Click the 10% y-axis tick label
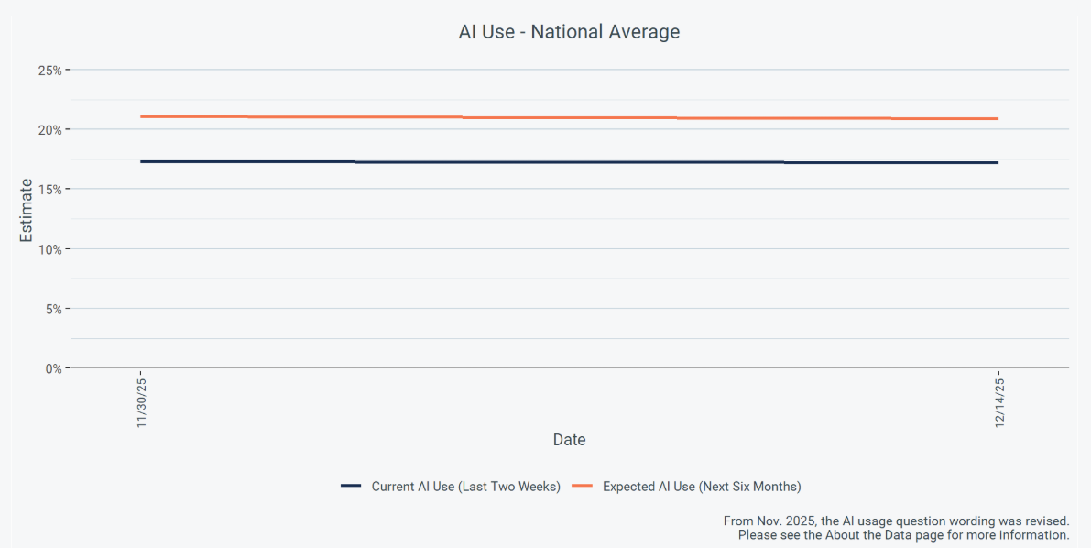The image size is (1091, 548). (x=49, y=249)
